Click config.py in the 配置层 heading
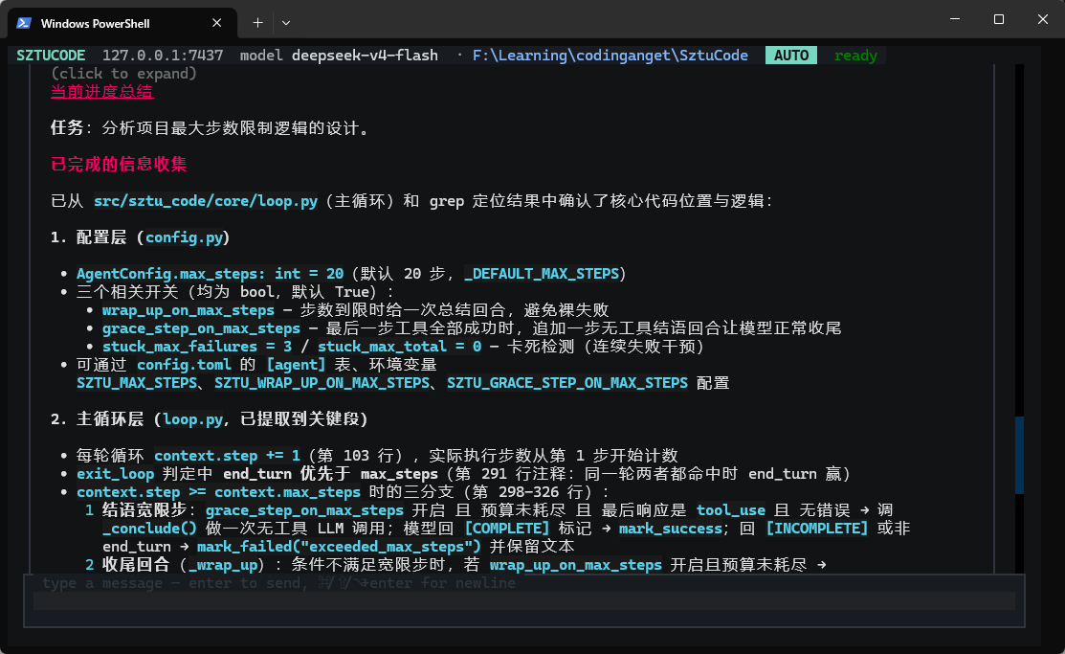 click(x=184, y=237)
